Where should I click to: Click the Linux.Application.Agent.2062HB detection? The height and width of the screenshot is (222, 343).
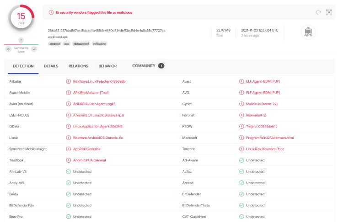pyautogui.click(x=98, y=126)
